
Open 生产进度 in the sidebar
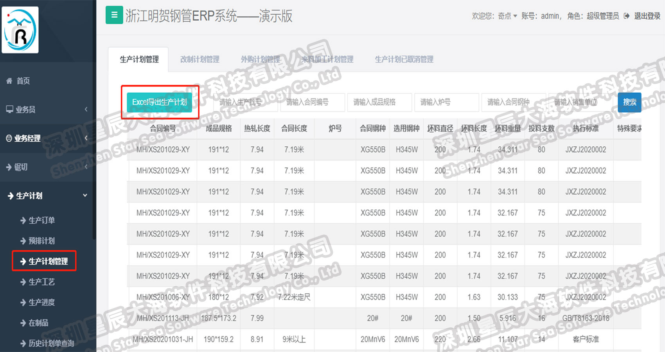38,302
